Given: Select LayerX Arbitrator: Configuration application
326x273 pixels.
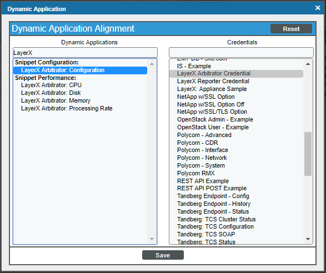Looking at the screenshot, I should pos(81,70).
